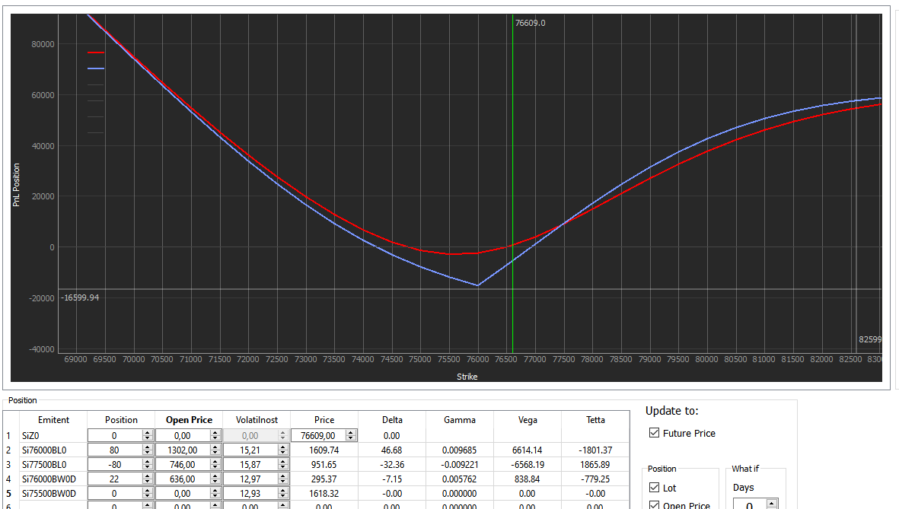Screen dimensions: 899x509
Task: Select the Si76000BW0D emitent cell
Action: [x=53, y=479]
